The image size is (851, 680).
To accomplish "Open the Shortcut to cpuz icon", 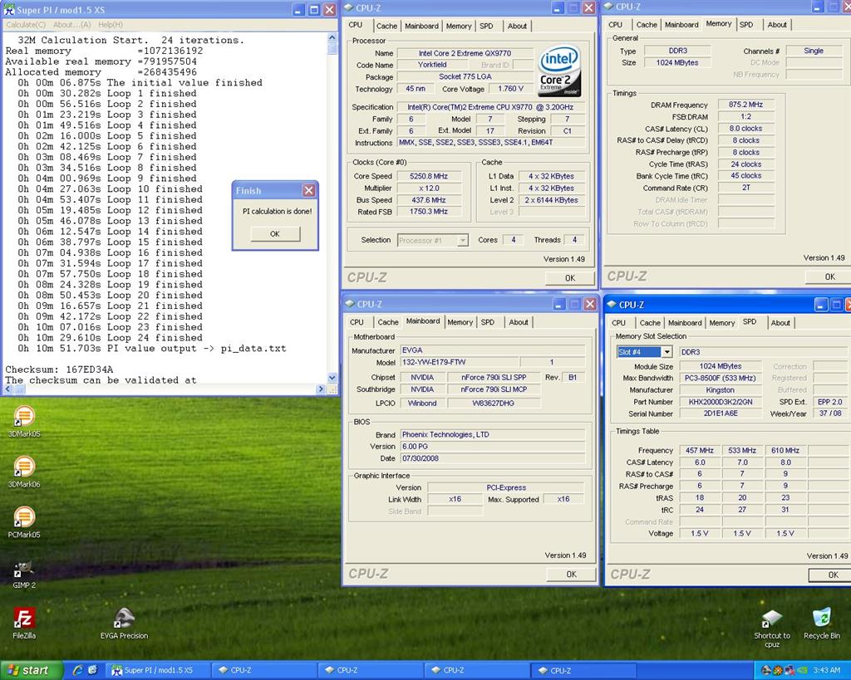I will click(x=772, y=628).
